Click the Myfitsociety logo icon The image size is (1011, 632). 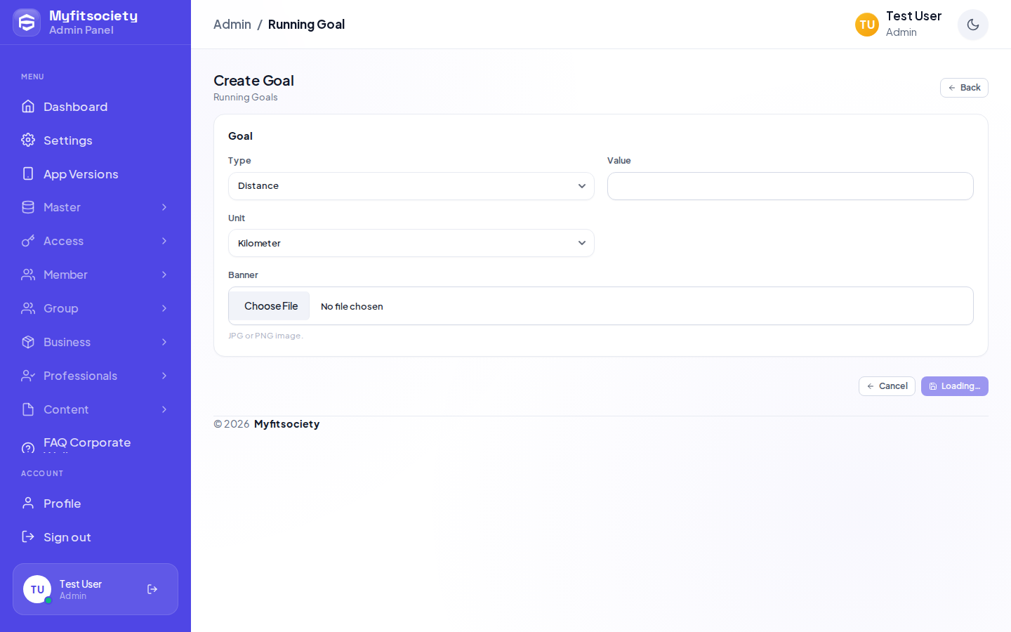click(27, 22)
